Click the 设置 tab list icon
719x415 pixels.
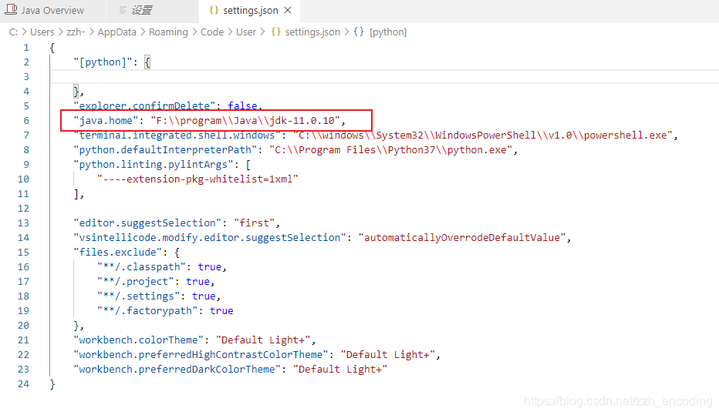pyautogui.click(x=123, y=10)
